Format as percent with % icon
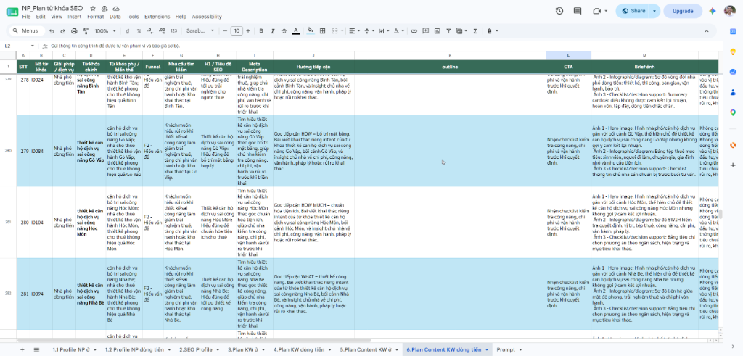Screen dimensions: 743x356 tap(139, 30)
